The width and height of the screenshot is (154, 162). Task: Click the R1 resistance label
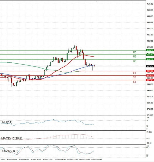coord(134,61)
